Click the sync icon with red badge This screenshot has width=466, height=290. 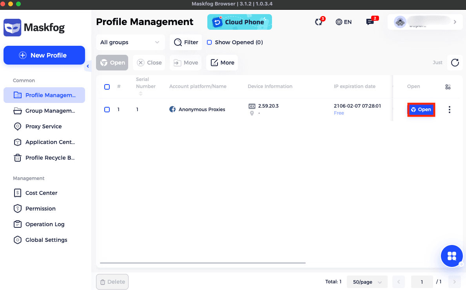(318, 22)
